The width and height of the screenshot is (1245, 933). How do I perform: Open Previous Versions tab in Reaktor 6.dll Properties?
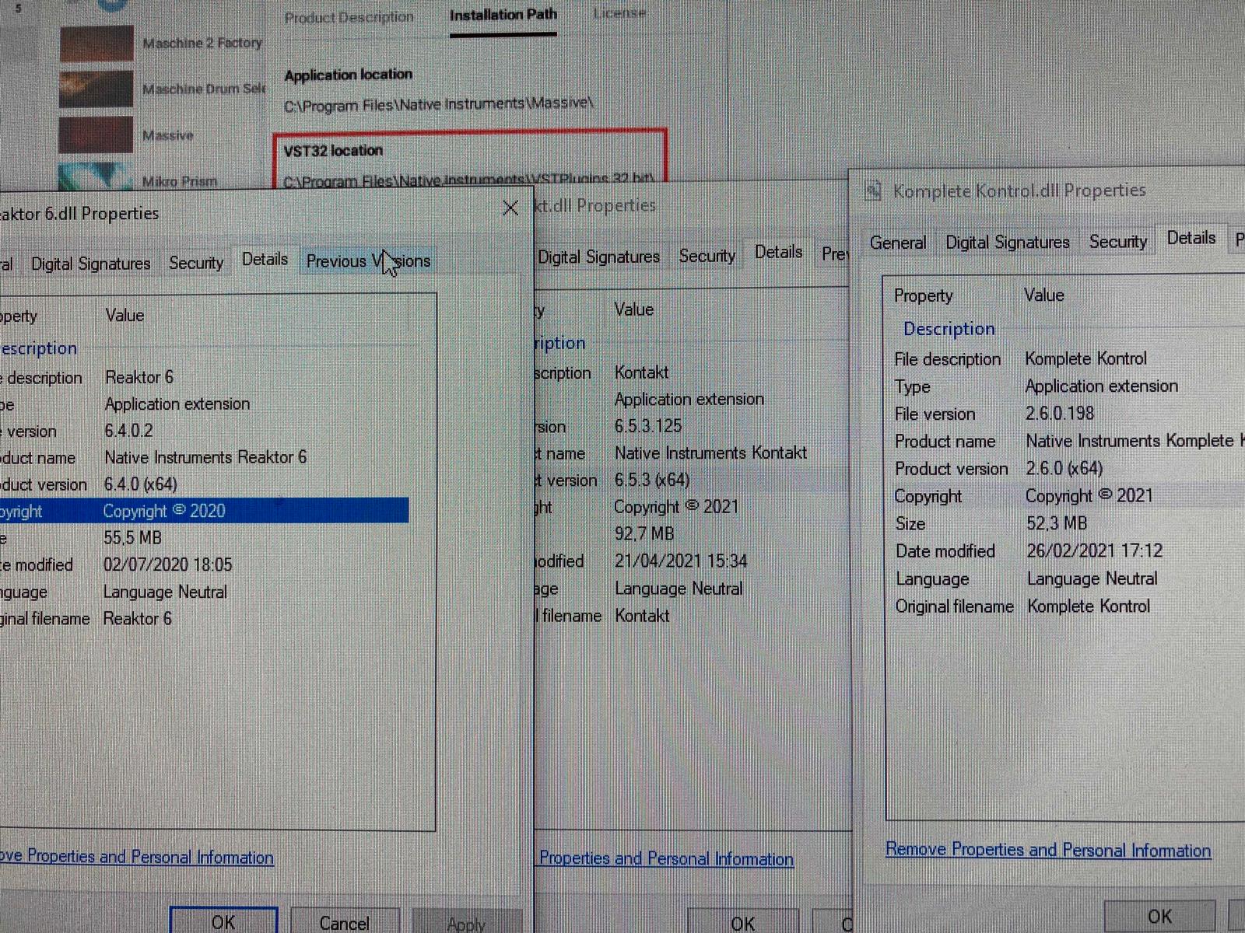(x=368, y=261)
